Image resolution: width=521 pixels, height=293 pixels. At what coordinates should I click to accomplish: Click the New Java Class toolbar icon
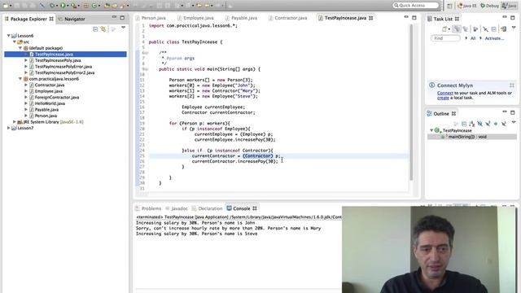(94, 6)
